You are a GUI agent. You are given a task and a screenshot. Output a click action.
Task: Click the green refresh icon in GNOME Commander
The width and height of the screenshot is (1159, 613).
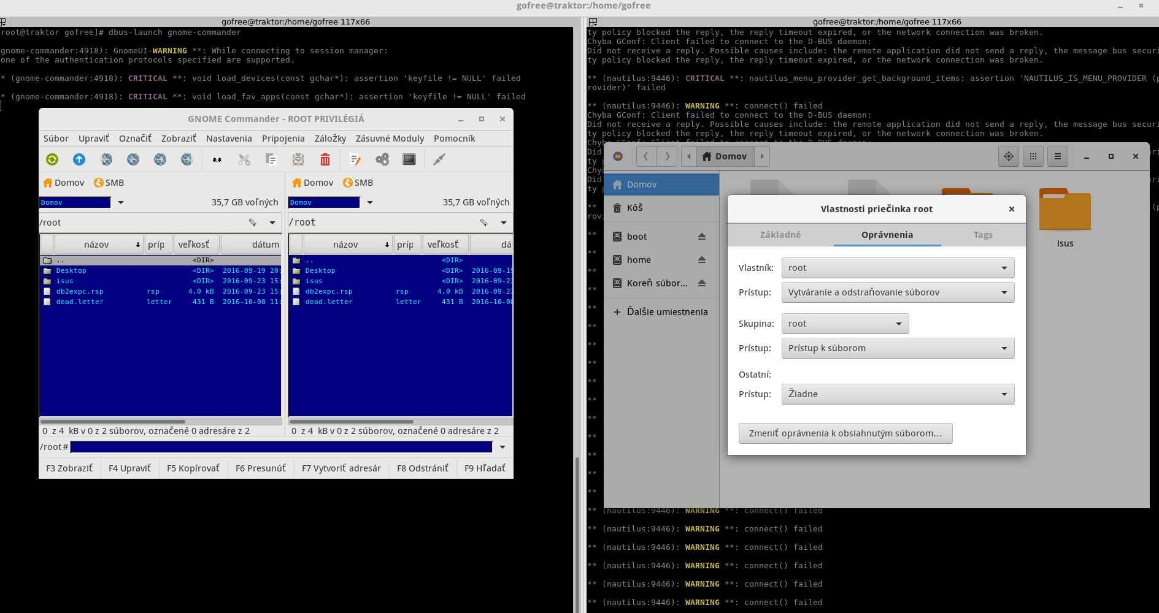[x=52, y=159]
